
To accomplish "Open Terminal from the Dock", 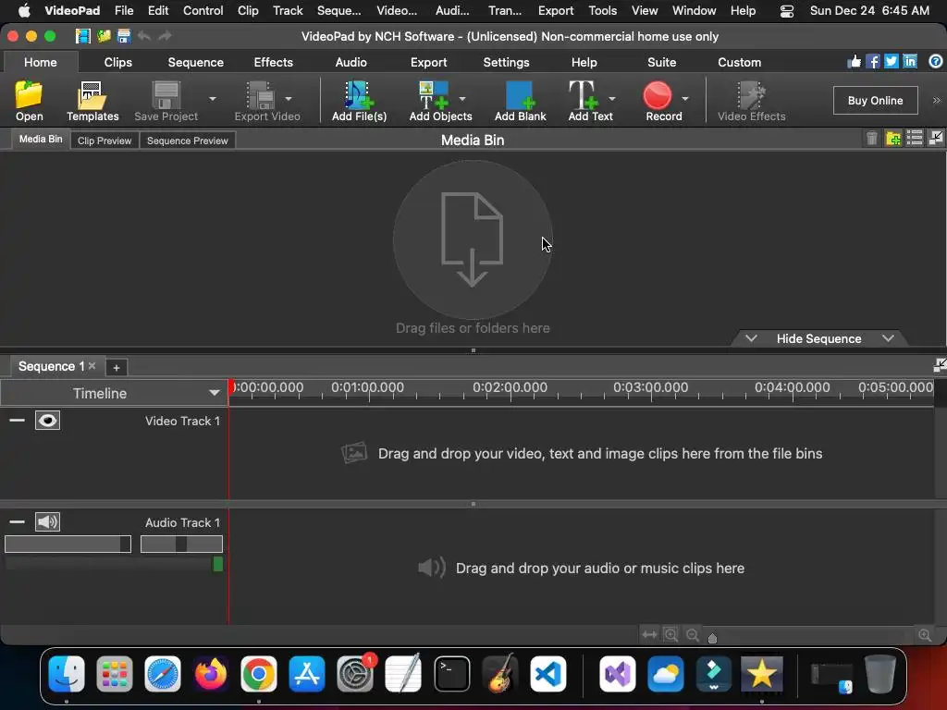I will point(451,674).
